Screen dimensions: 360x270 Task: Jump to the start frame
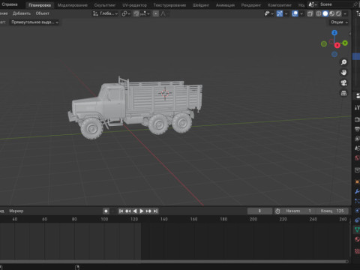(121, 211)
